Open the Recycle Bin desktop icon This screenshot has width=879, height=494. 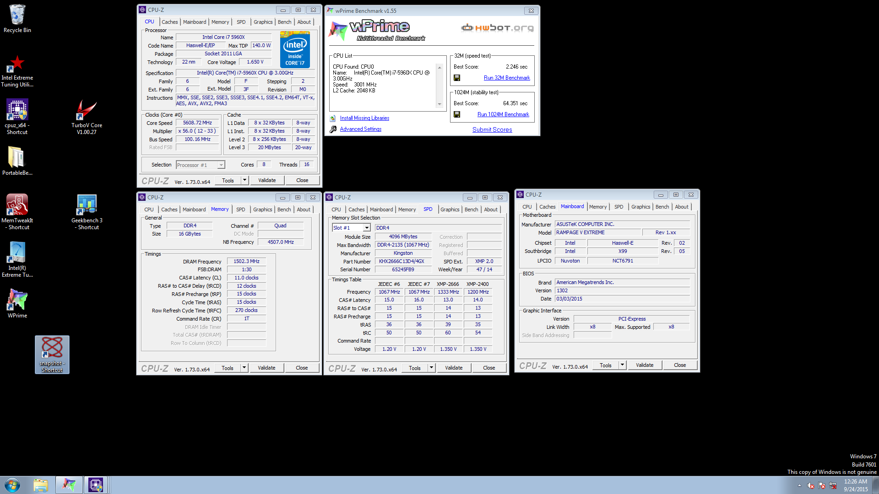point(17,18)
